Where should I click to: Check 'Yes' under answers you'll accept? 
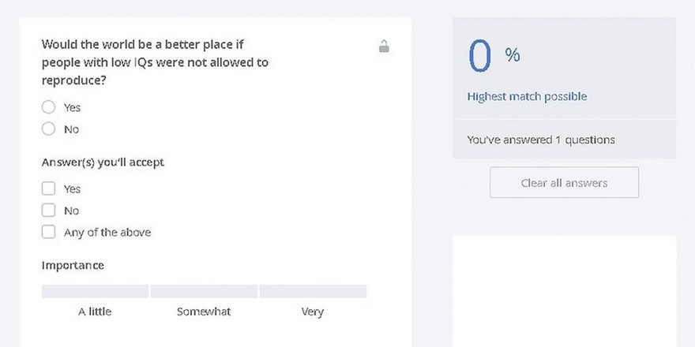[x=48, y=188]
